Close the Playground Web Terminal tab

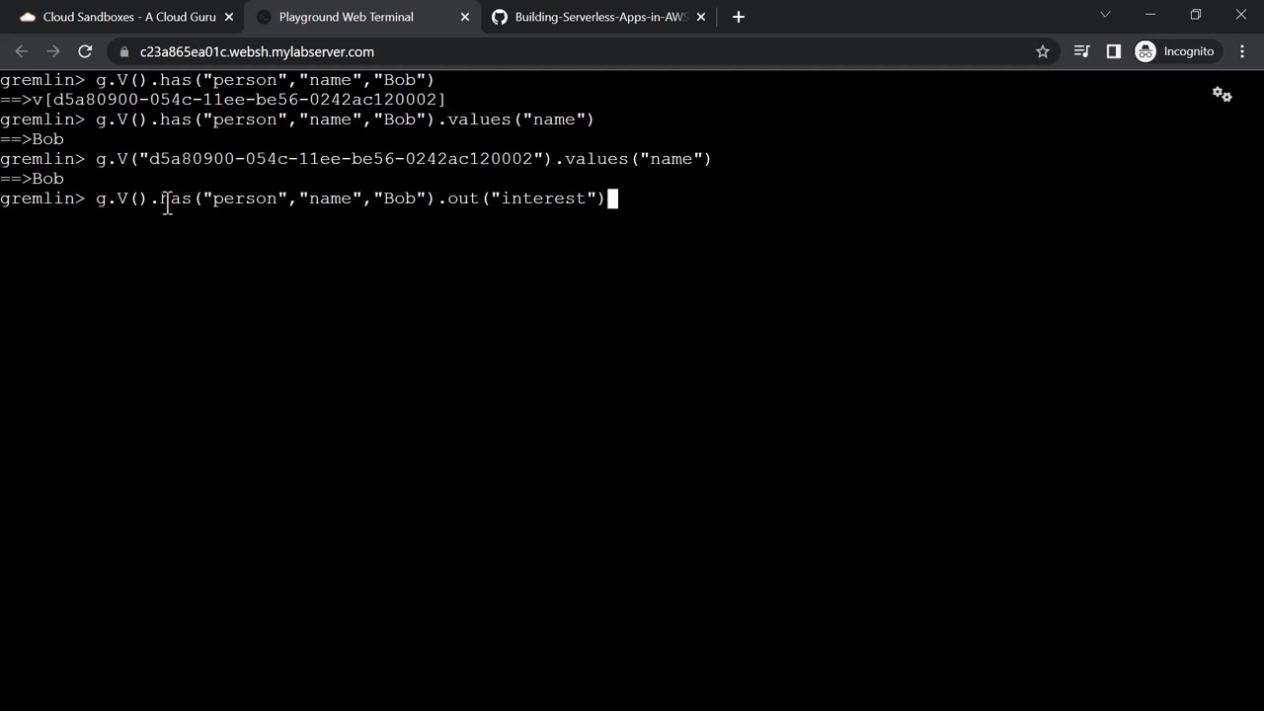tap(465, 17)
